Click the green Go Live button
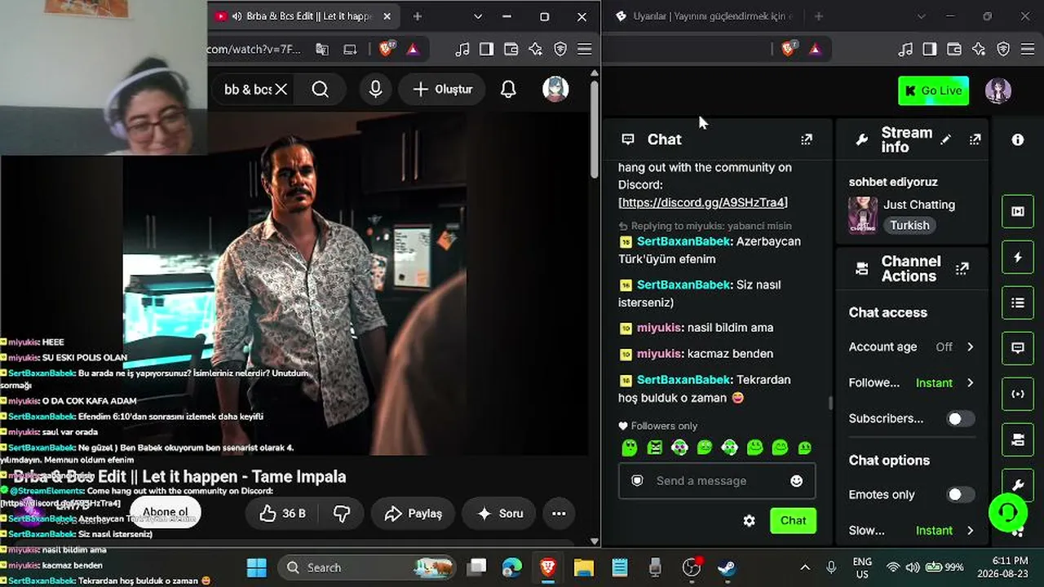 pos(933,90)
